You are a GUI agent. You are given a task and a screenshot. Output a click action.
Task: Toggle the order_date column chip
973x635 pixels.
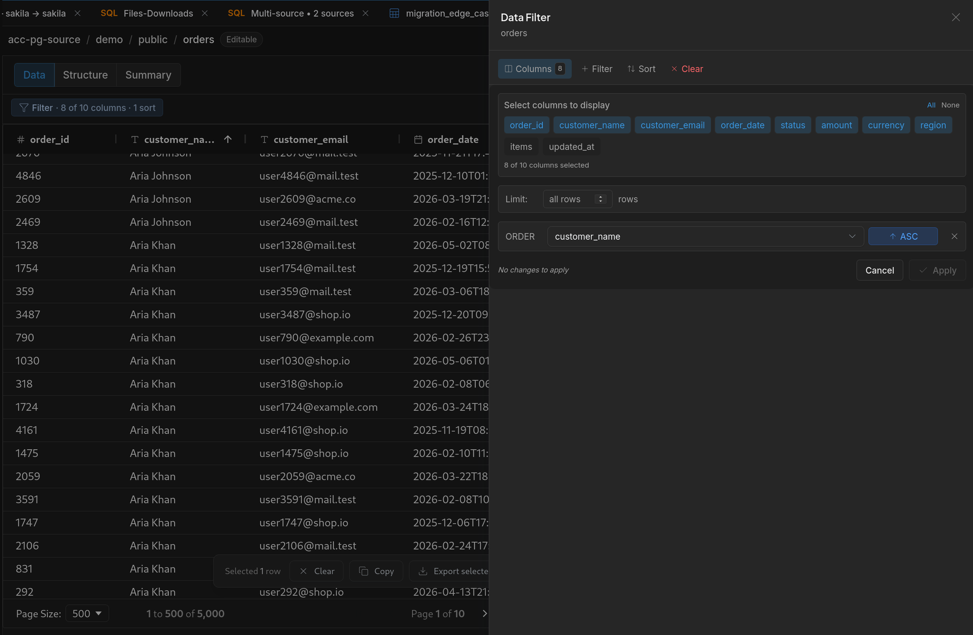[742, 125]
